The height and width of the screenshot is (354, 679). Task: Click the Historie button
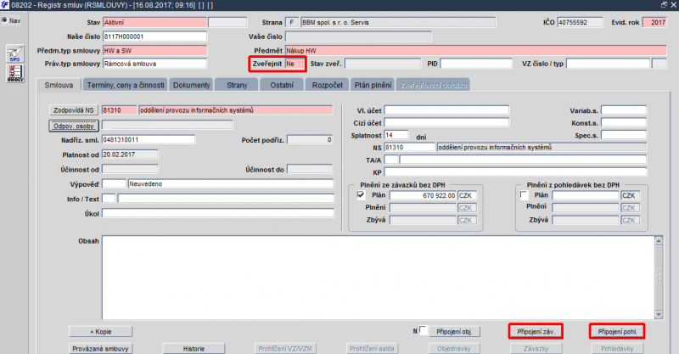click(194, 348)
